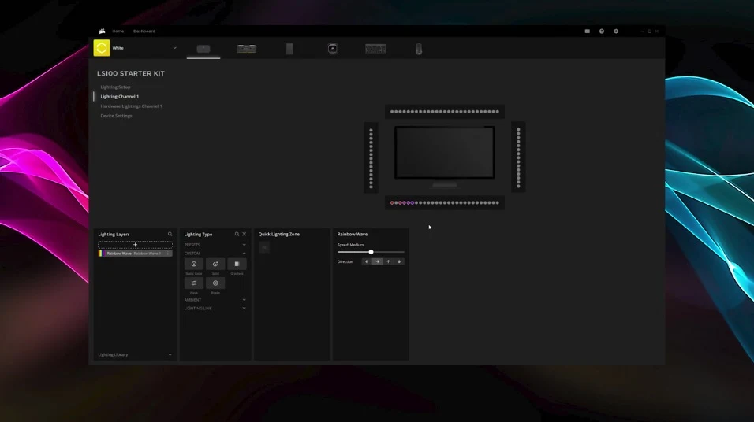Expand the PRESETS lighting group

click(215, 245)
